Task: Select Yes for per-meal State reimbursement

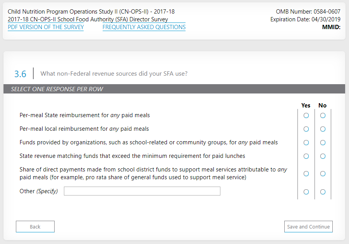Action: [306, 116]
